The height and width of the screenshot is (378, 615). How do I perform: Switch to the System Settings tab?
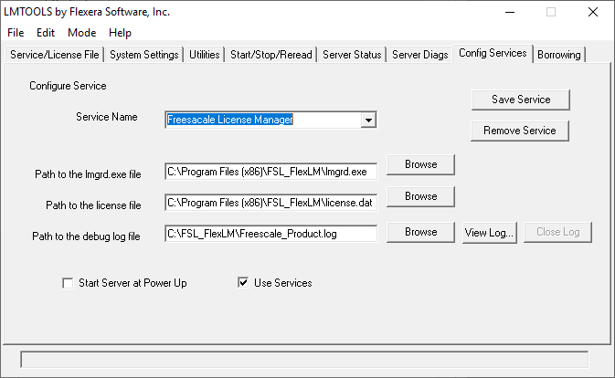tap(144, 55)
